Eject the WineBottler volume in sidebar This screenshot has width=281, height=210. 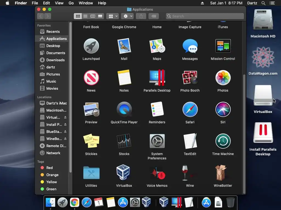click(x=65, y=139)
